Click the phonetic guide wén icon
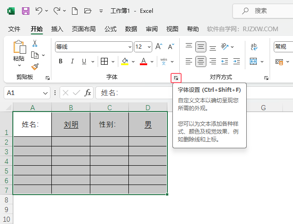Screen dimensions: 293x224 point(164,62)
